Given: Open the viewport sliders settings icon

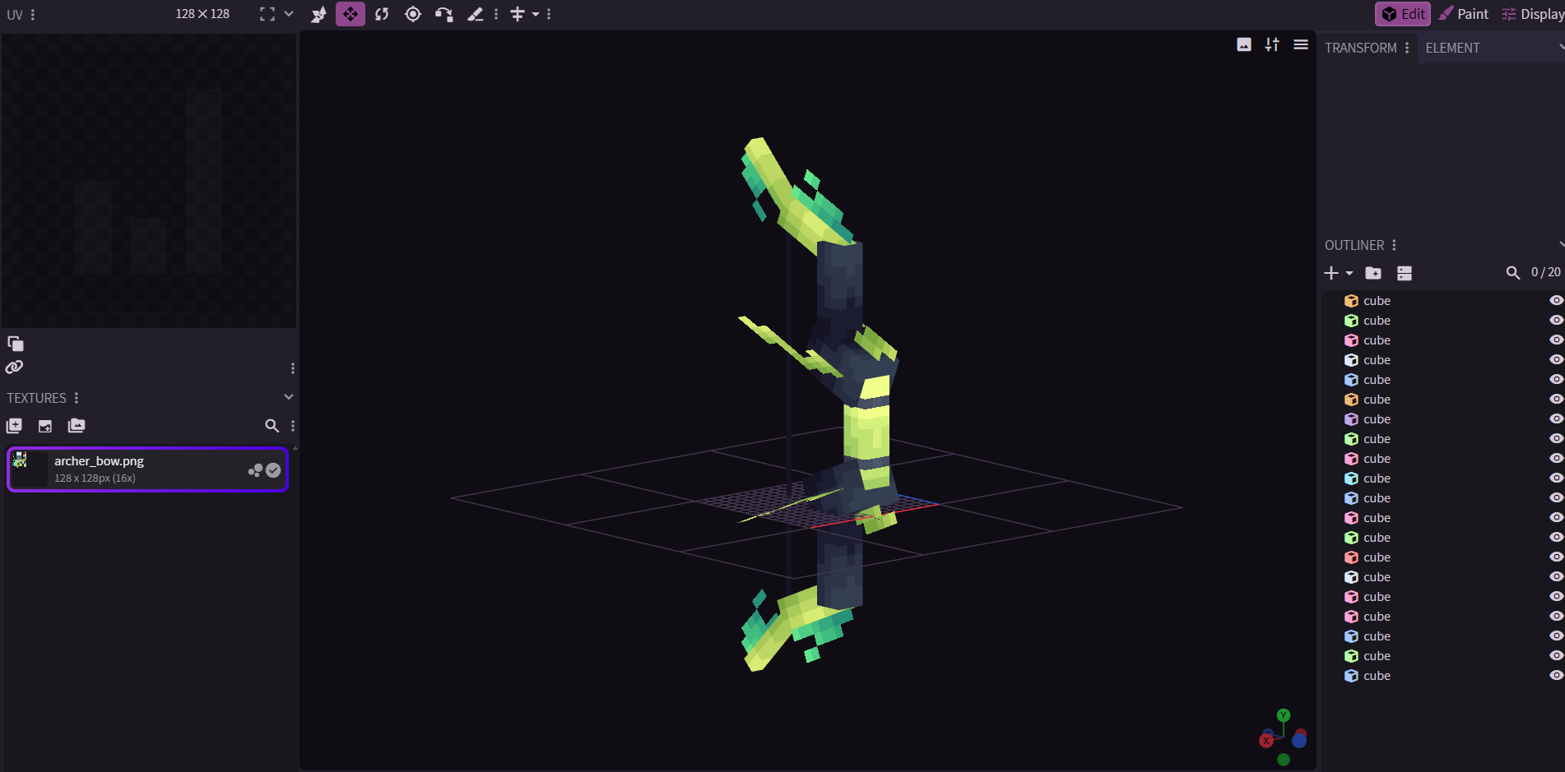Looking at the screenshot, I should [x=1272, y=44].
